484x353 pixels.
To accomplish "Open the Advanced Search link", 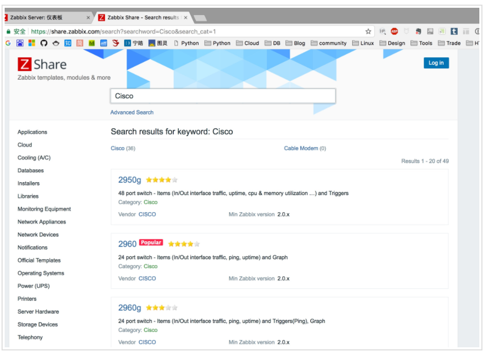I will pos(132,112).
